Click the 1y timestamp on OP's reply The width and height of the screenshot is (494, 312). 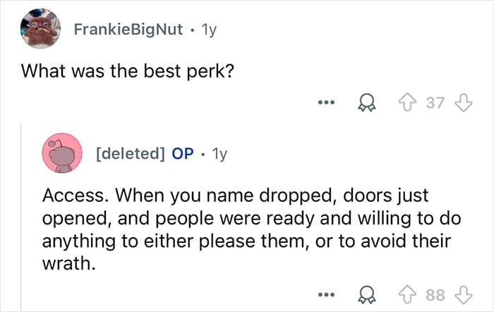click(x=219, y=153)
